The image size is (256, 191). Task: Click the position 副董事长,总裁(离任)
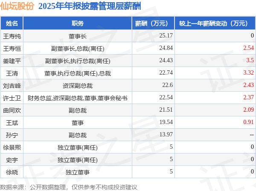[x=78, y=49]
